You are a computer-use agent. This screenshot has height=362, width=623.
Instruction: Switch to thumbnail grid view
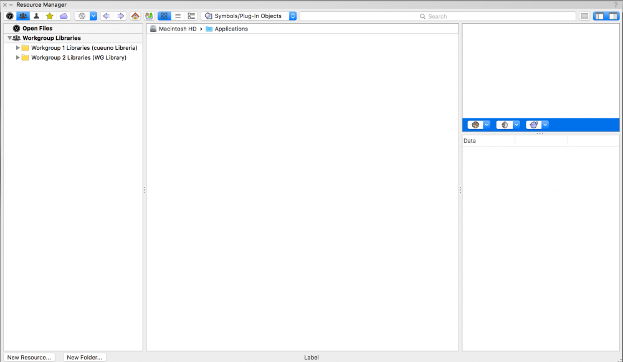point(164,16)
